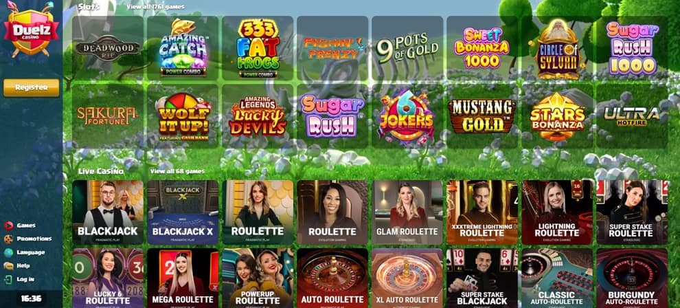Viewport: 680px width, 308px height.
Task: Open the Glam Roulette live table
Action: (x=407, y=212)
